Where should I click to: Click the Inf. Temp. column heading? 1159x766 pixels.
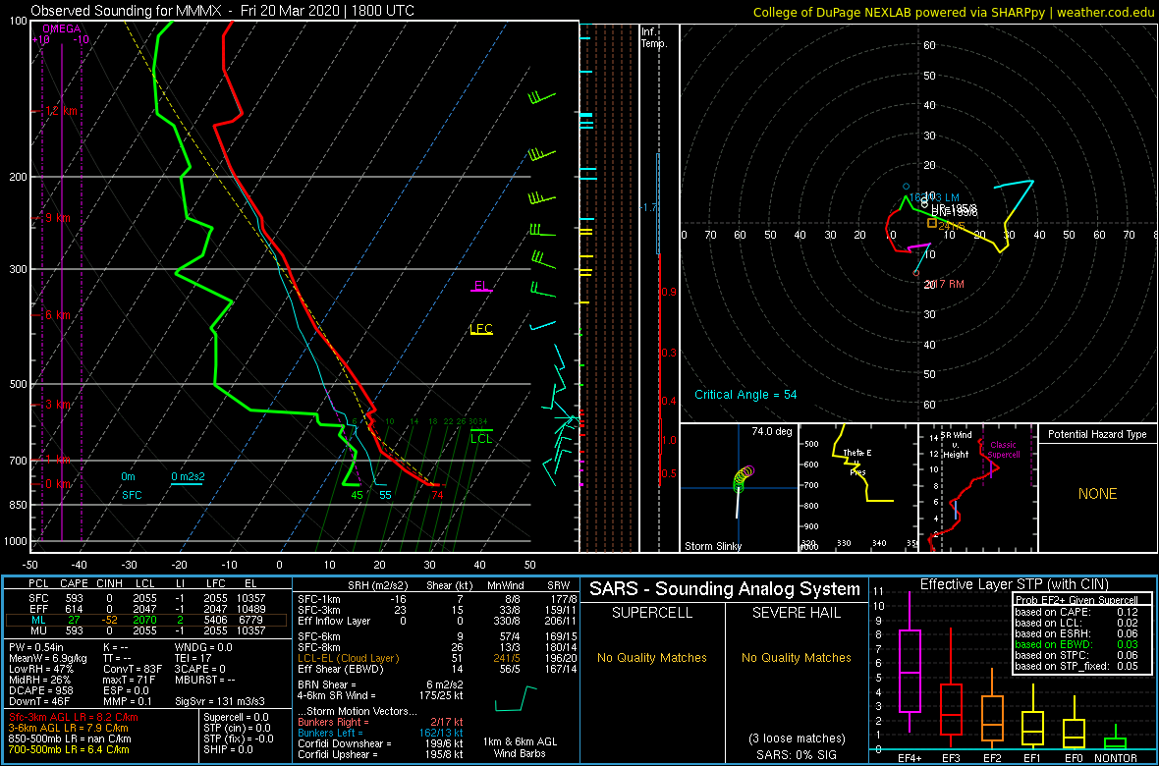point(655,37)
